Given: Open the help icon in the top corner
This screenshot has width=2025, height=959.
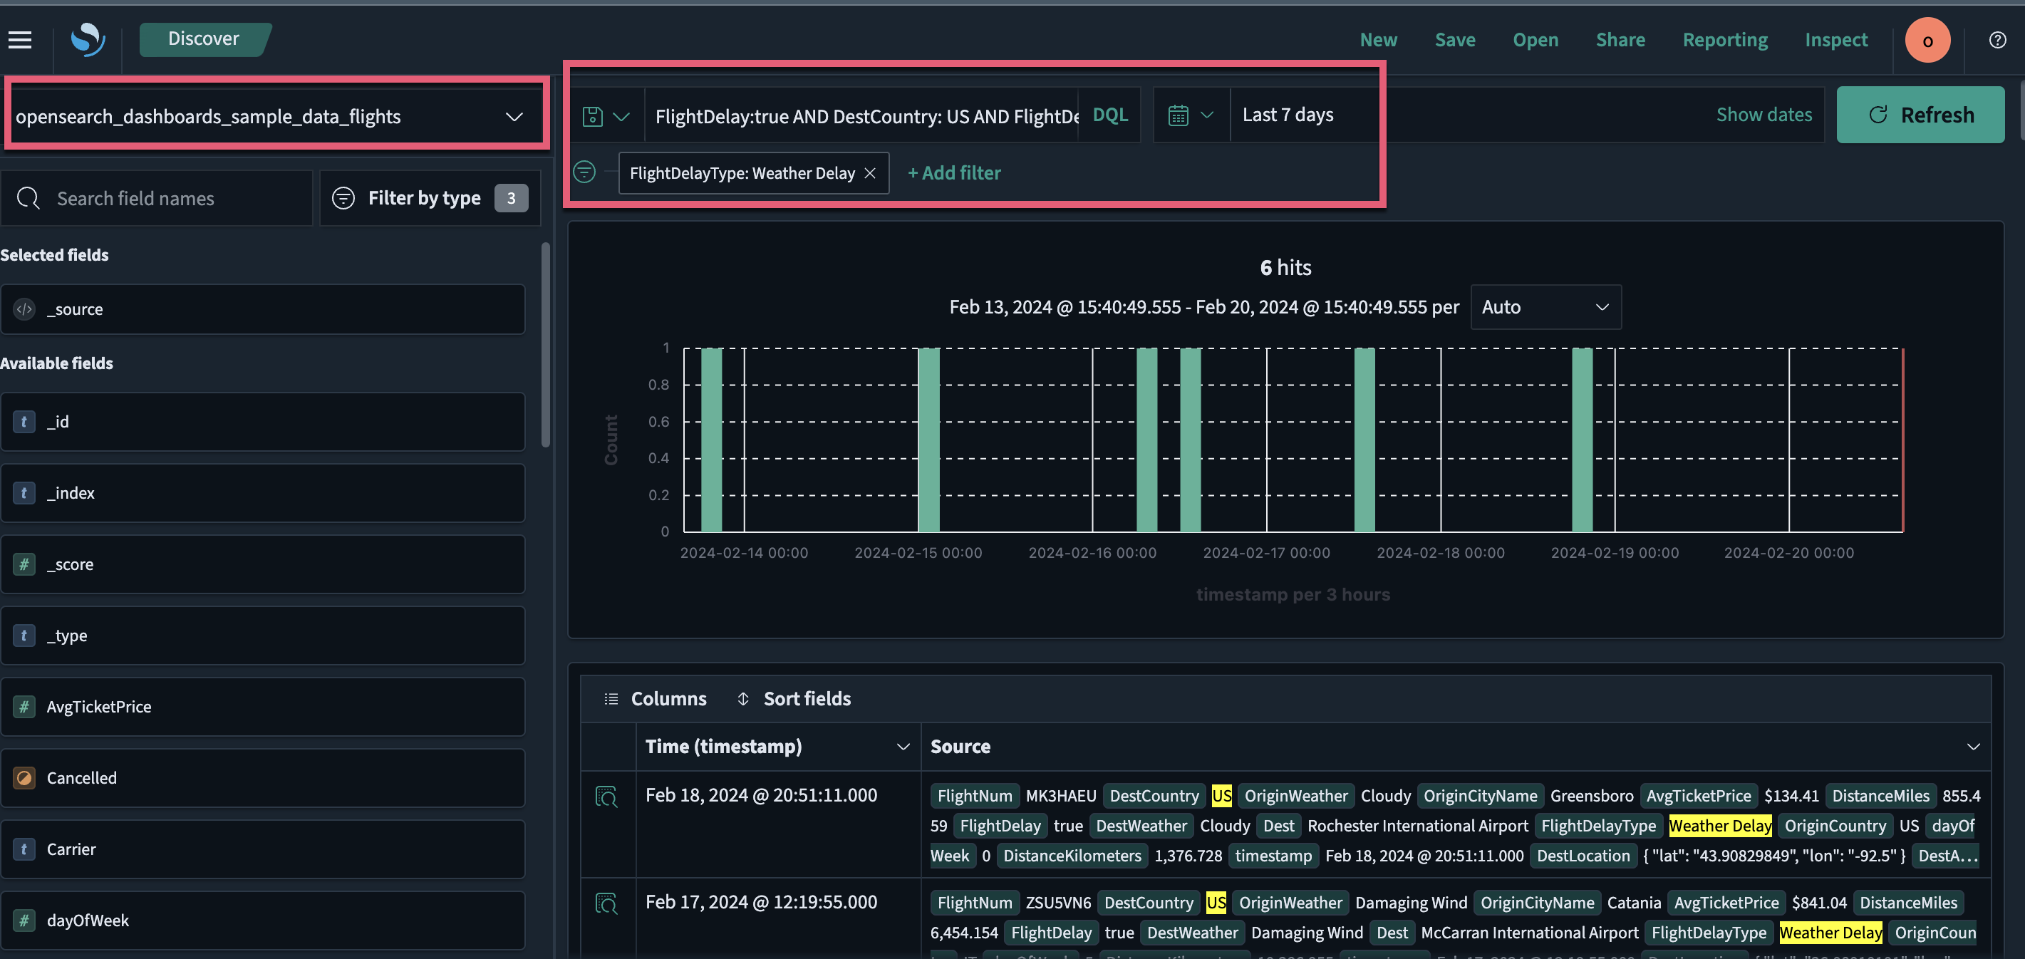Looking at the screenshot, I should (x=1997, y=39).
